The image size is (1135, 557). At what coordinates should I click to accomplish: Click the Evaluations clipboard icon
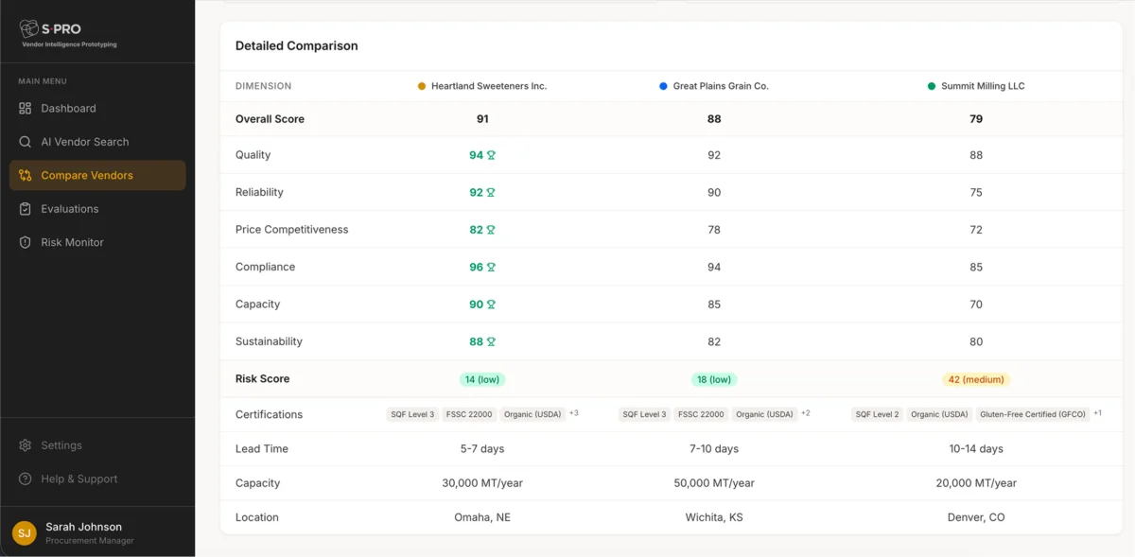26,209
